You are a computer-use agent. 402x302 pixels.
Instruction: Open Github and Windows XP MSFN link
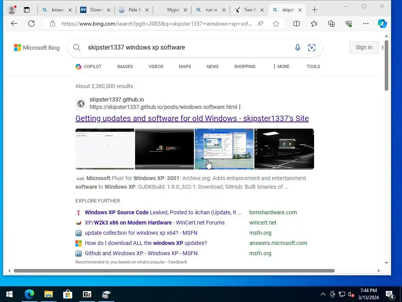[x=141, y=253]
